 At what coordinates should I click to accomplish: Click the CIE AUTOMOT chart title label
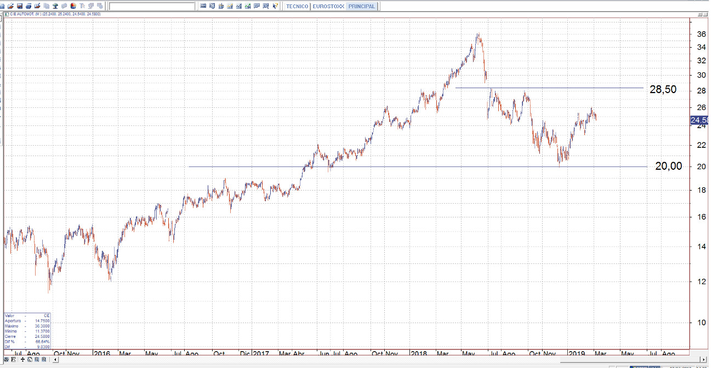pos(22,14)
